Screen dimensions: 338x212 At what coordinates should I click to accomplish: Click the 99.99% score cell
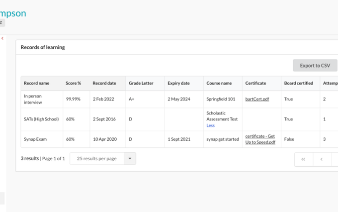(x=73, y=99)
